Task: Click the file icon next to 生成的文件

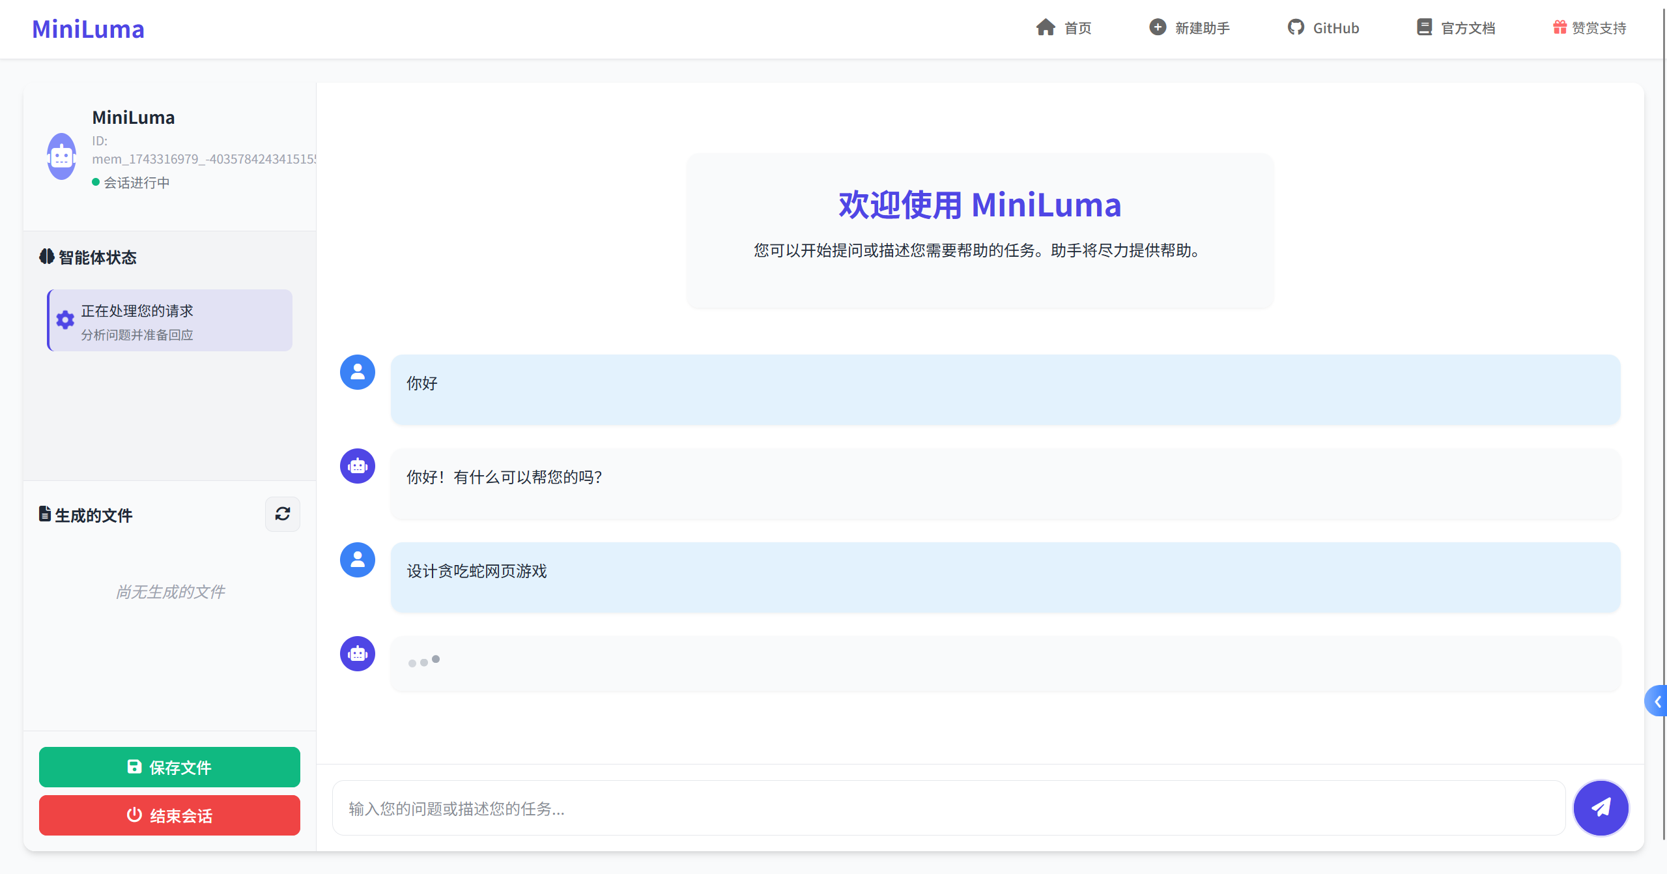Action: (45, 514)
